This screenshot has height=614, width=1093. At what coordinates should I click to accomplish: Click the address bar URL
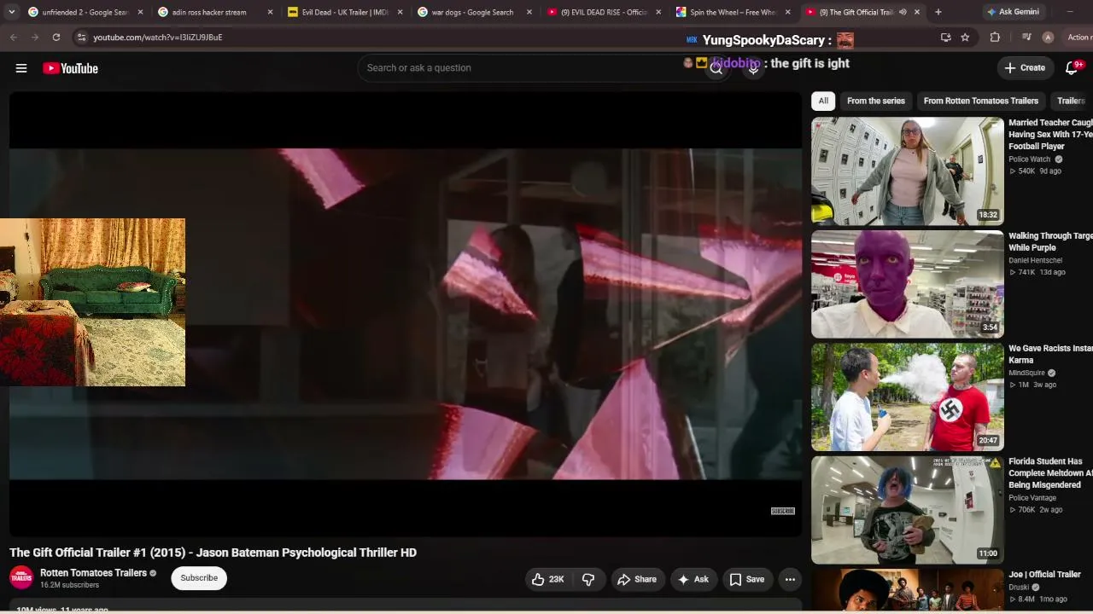coord(158,38)
